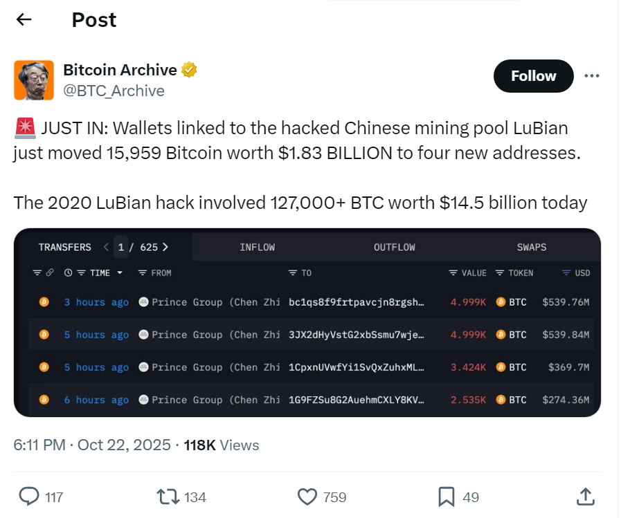Click the share post icon
The width and height of the screenshot is (621, 518).
click(585, 496)
